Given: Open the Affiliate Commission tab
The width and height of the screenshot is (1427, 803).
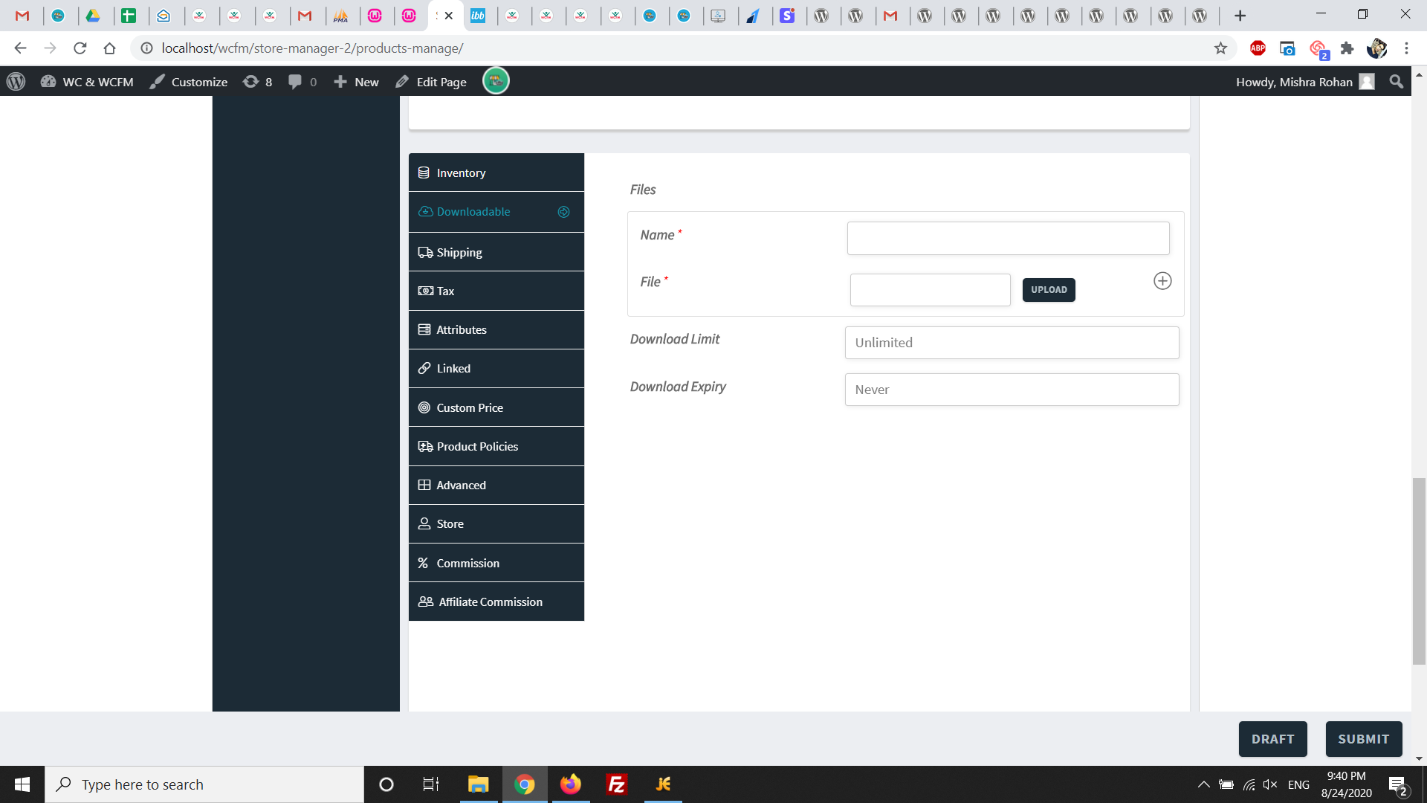Looking at the screenshot, I should click(x=496, y=602).
